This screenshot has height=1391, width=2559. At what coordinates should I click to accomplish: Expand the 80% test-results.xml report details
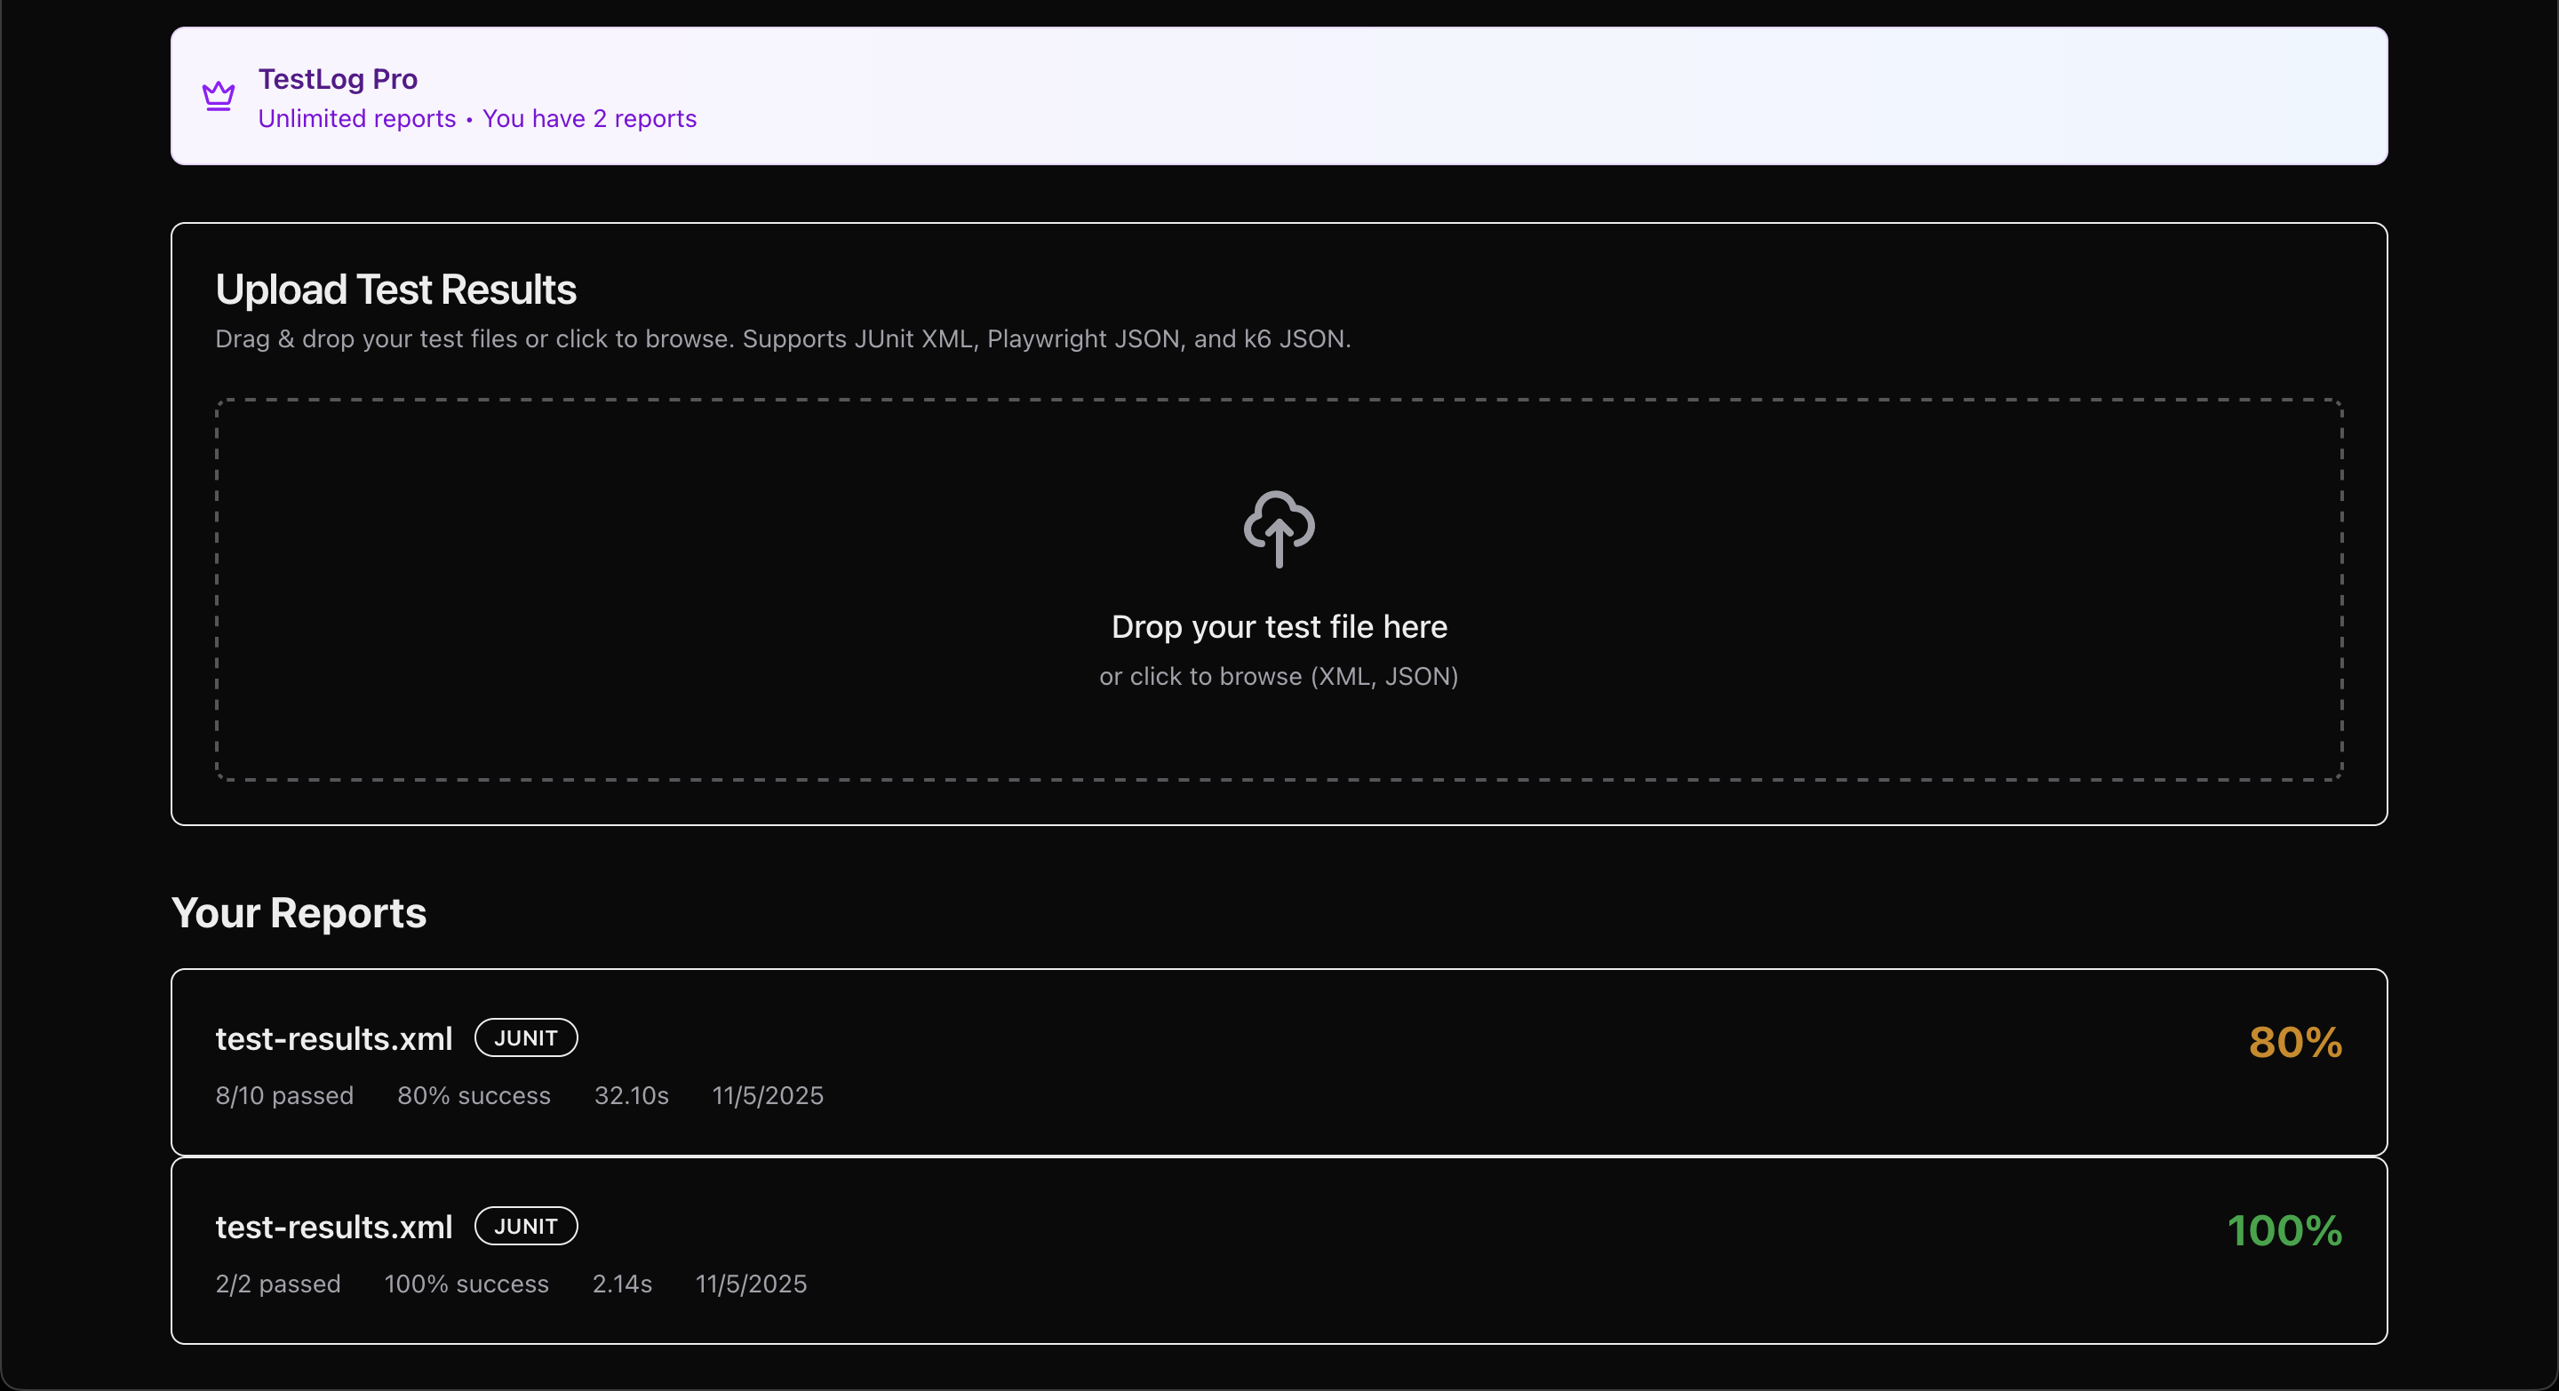point(1279,1061)
